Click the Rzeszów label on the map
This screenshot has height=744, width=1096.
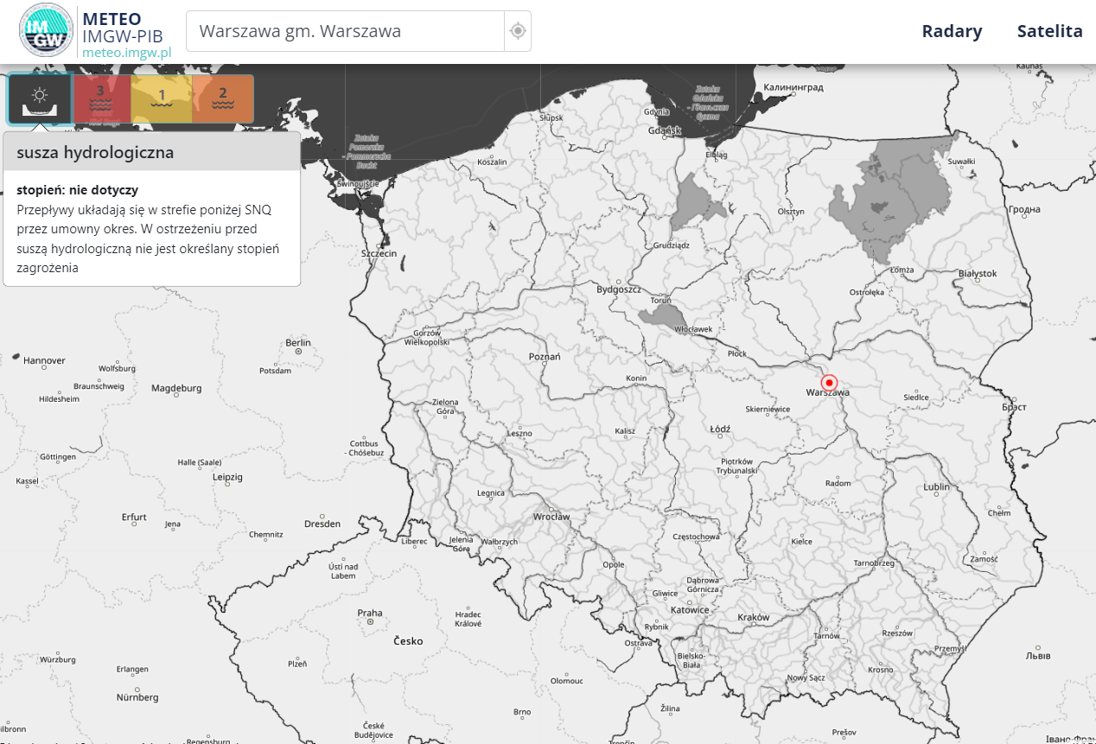(x=897, y=633)
